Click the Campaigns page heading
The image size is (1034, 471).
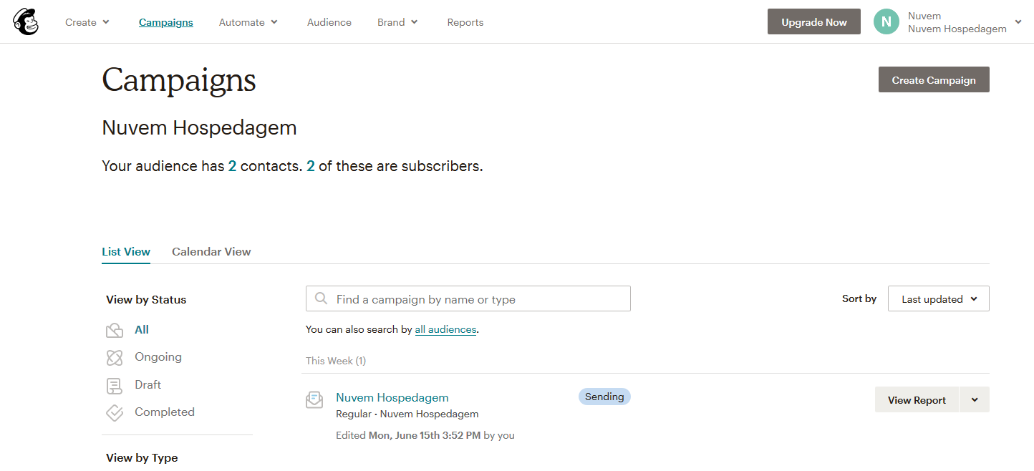click(179, 80)
